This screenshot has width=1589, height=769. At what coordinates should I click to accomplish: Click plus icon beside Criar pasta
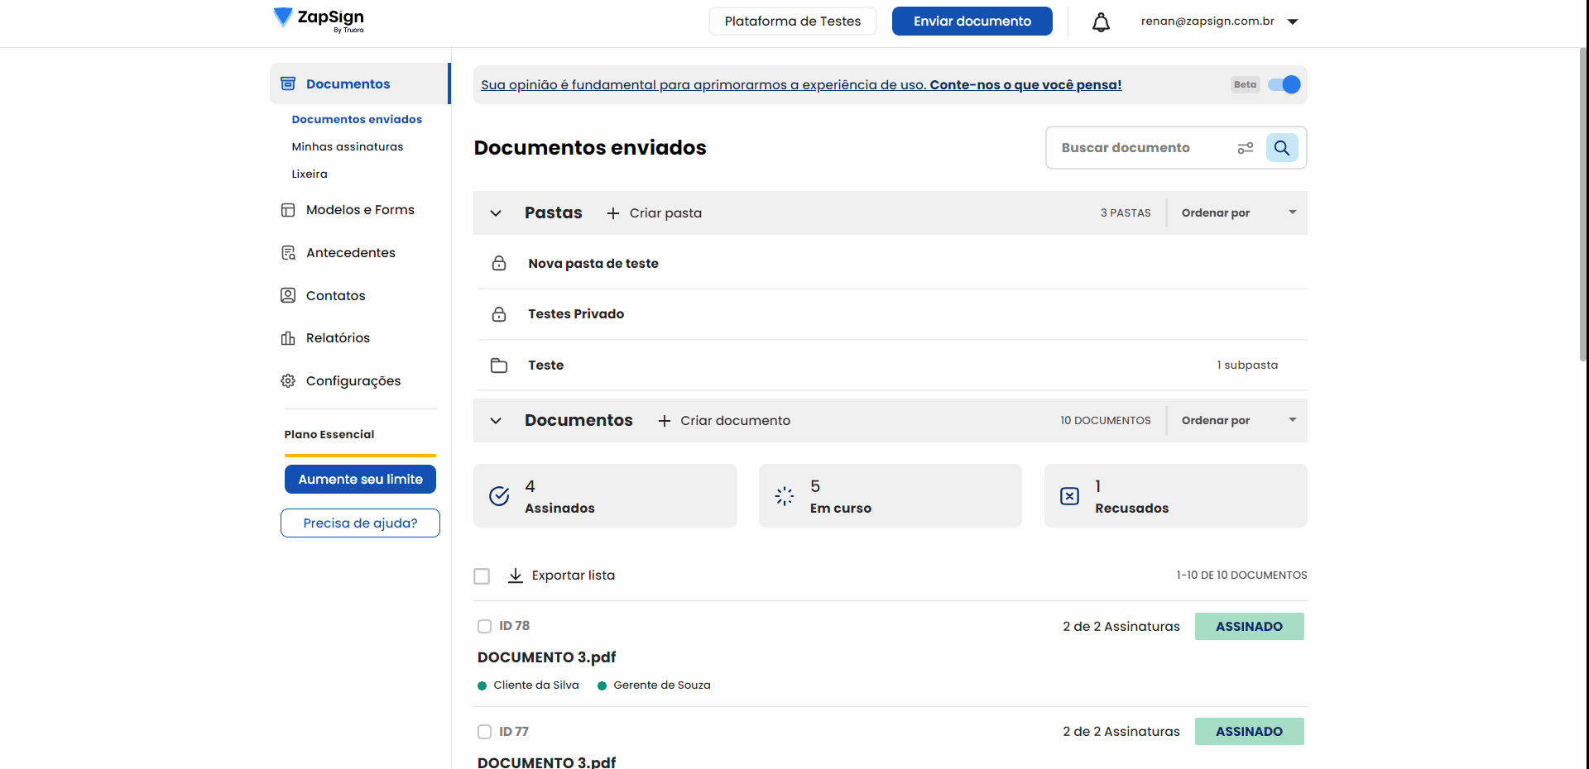pos(613,213)
